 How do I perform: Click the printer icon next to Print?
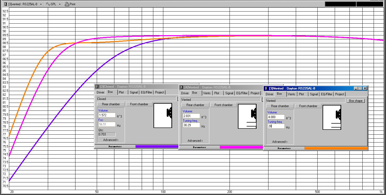[67, 4]
